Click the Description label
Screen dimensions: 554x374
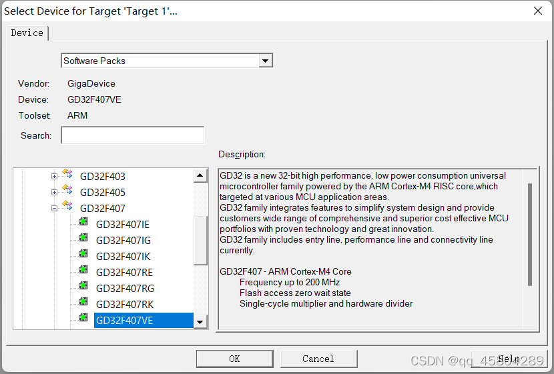tap(242, 154)
